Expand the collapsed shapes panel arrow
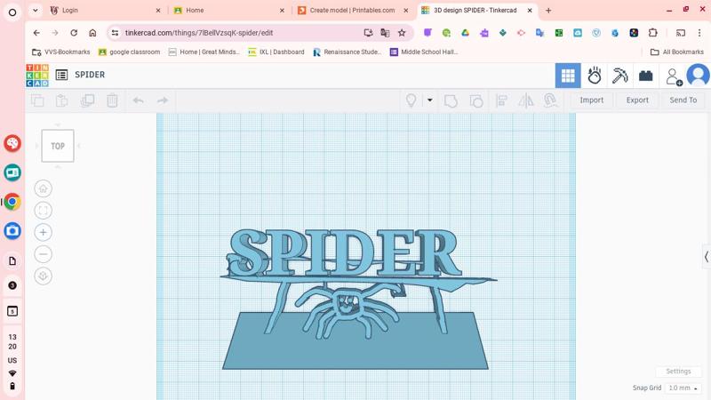 pyautogui.click(x=707, y=257)
